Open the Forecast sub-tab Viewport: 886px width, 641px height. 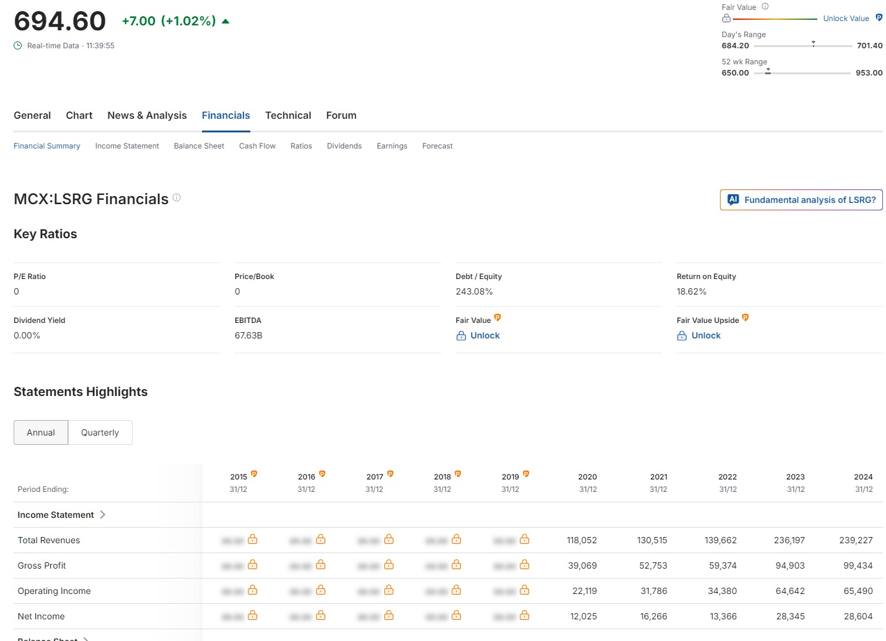click(x=437, y=146)
